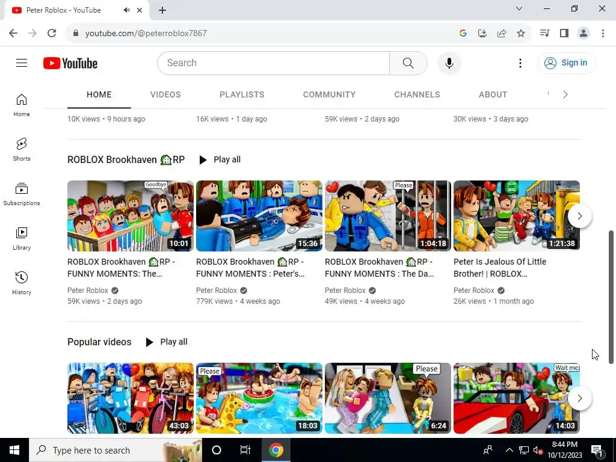Select the HOME channel tab

(x=99, y=94)
